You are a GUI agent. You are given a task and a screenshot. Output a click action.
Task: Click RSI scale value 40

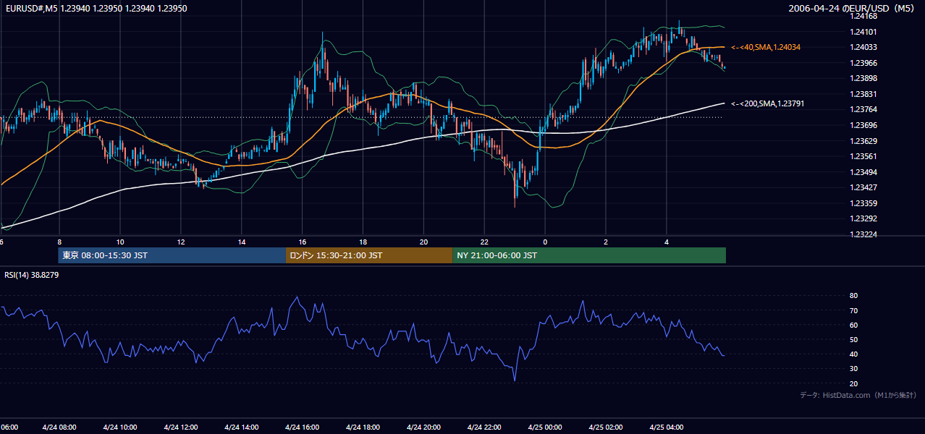pos(853,354)
